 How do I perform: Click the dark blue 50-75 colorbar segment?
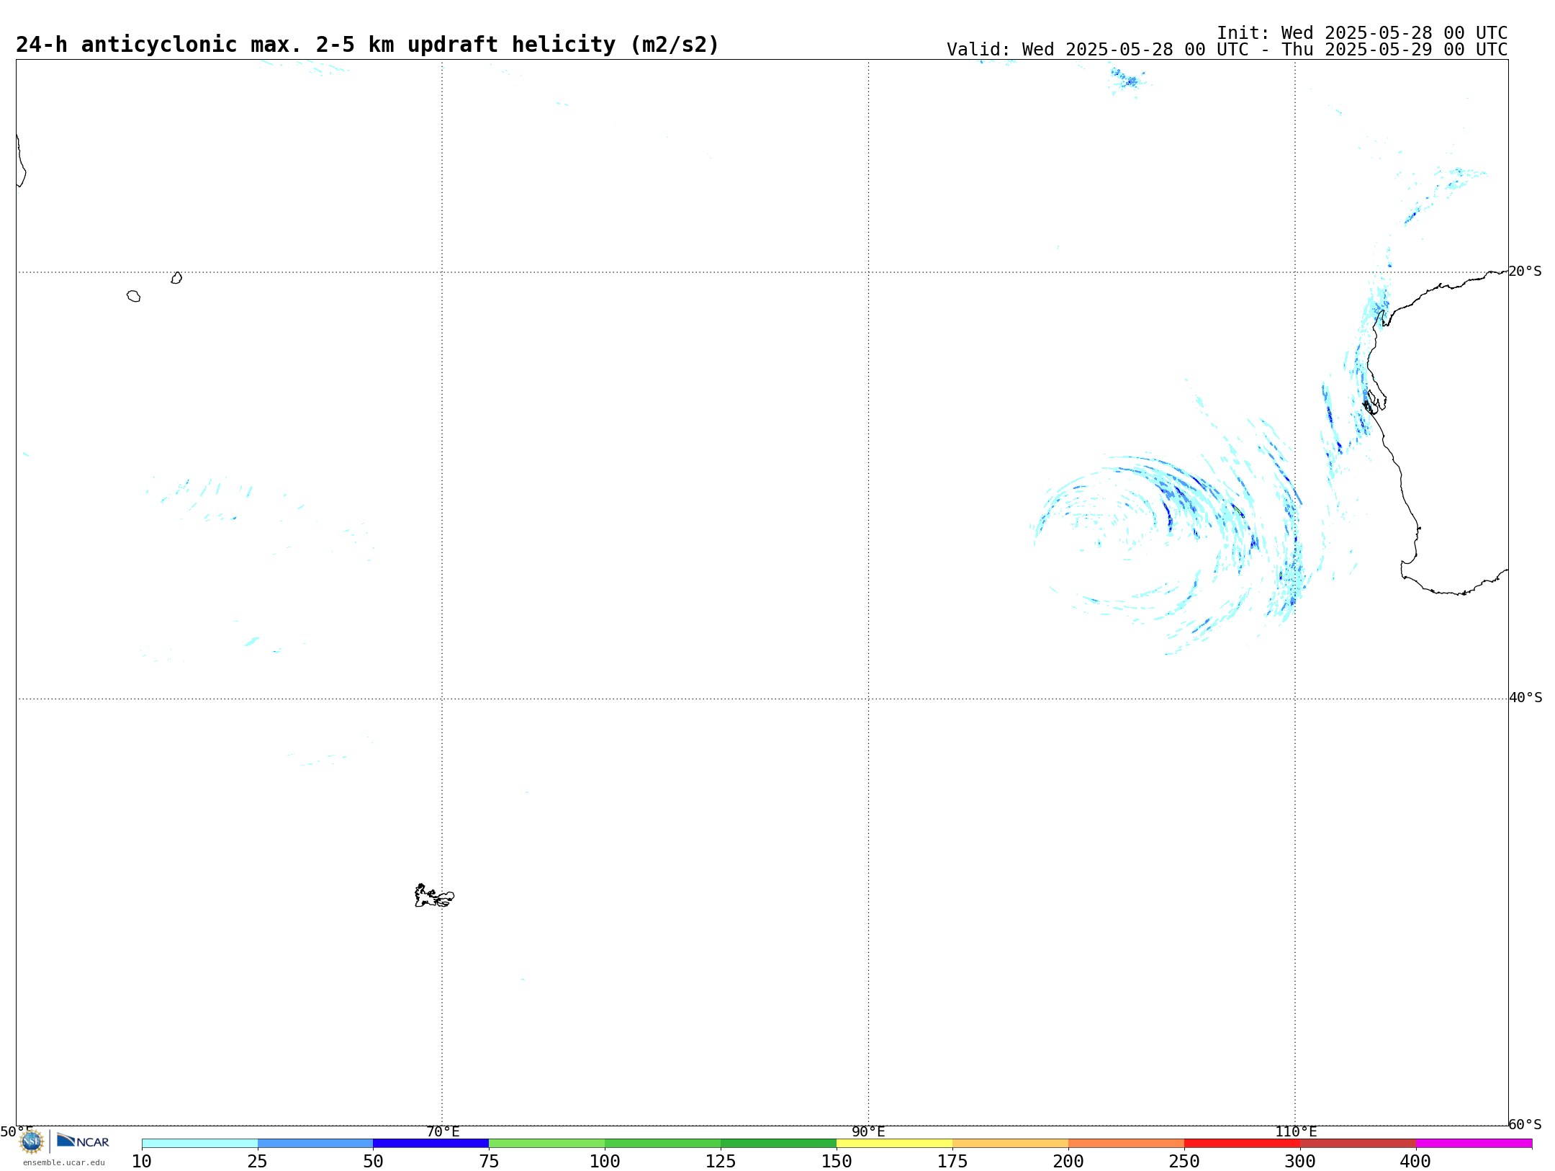click(x=431, y=1144)
